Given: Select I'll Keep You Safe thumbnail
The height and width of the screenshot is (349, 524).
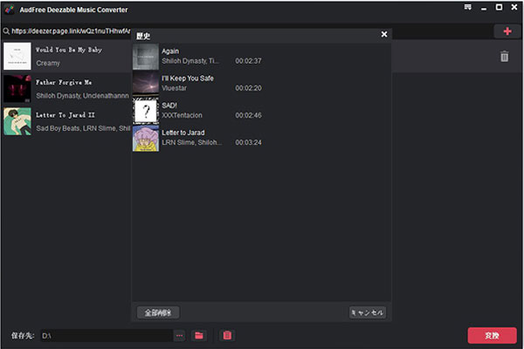Looking at the screenshot, I should click(x=146, y=83).
